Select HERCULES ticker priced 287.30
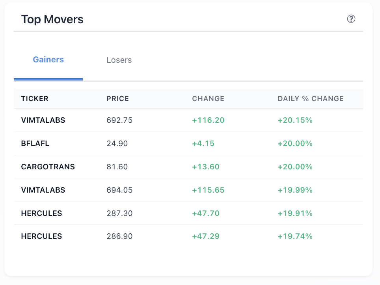The image size is (380, 285). pos(41,214)
